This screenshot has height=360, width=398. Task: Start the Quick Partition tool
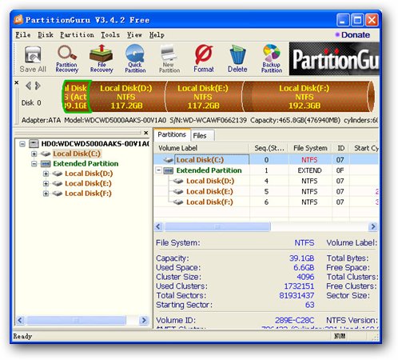coord(135,59)
